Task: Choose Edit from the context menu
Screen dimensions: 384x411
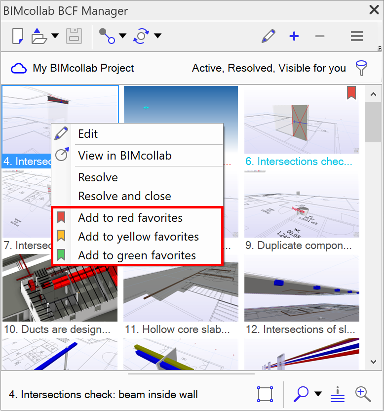Action: 137,134
